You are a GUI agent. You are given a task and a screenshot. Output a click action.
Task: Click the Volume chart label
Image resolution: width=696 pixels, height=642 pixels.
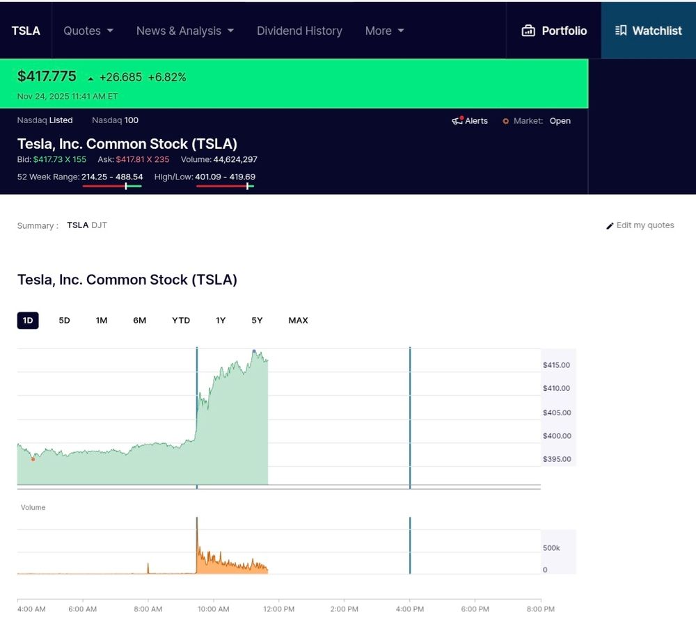point(33,507)
